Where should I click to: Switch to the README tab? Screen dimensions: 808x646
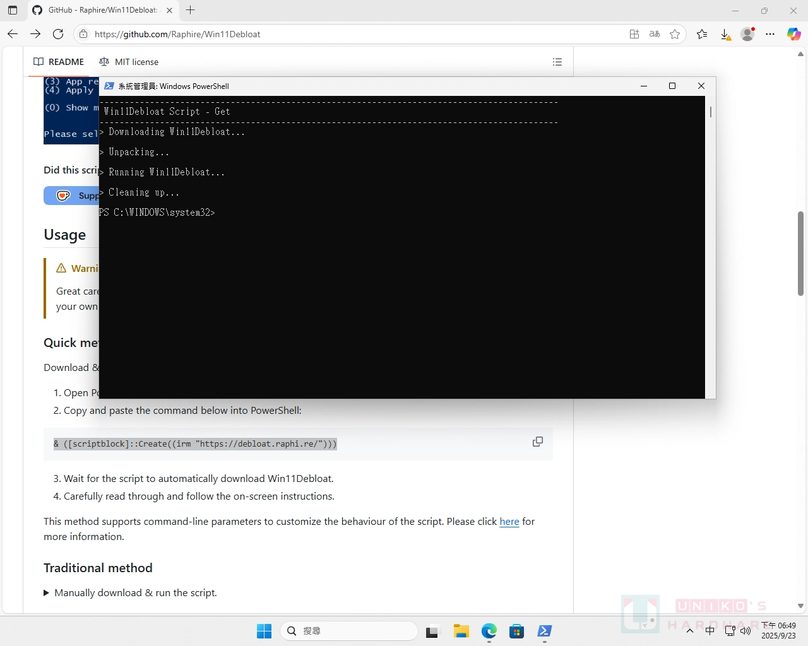click(59, 62)
